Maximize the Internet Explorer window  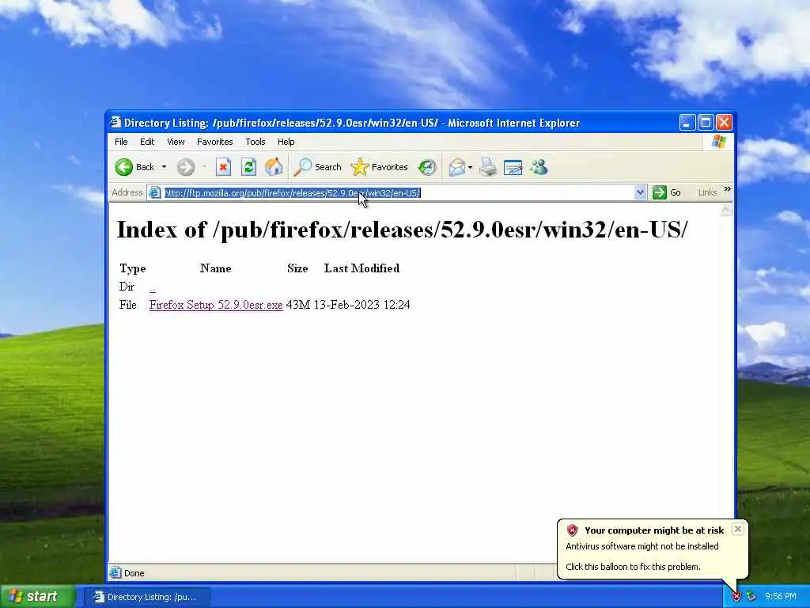706,123
